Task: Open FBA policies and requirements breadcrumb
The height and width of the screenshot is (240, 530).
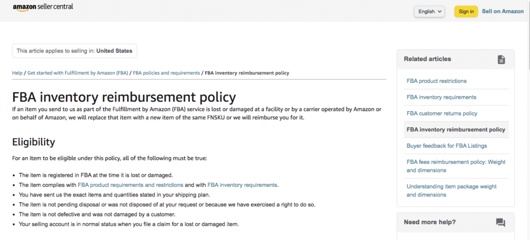Action: [x=166, y=73]
